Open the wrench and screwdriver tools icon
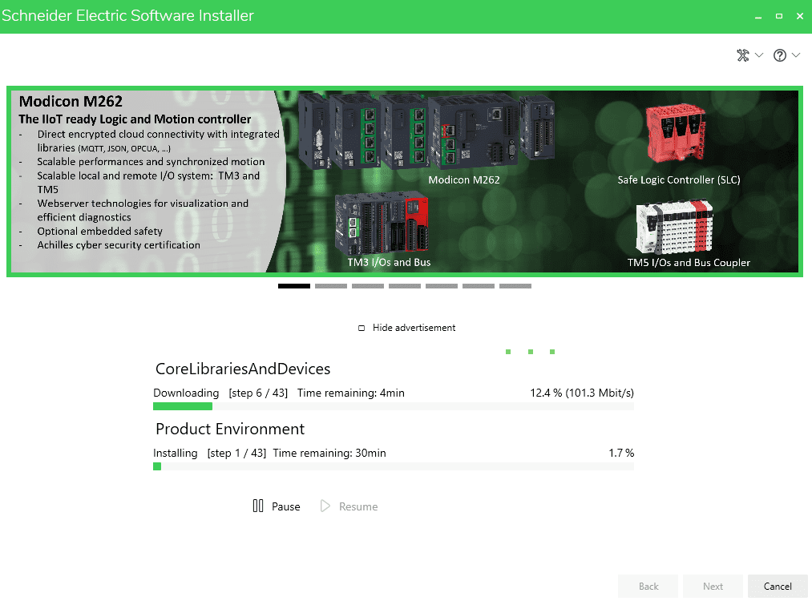Viewport: 812px width, 609px height. (743, 55)
